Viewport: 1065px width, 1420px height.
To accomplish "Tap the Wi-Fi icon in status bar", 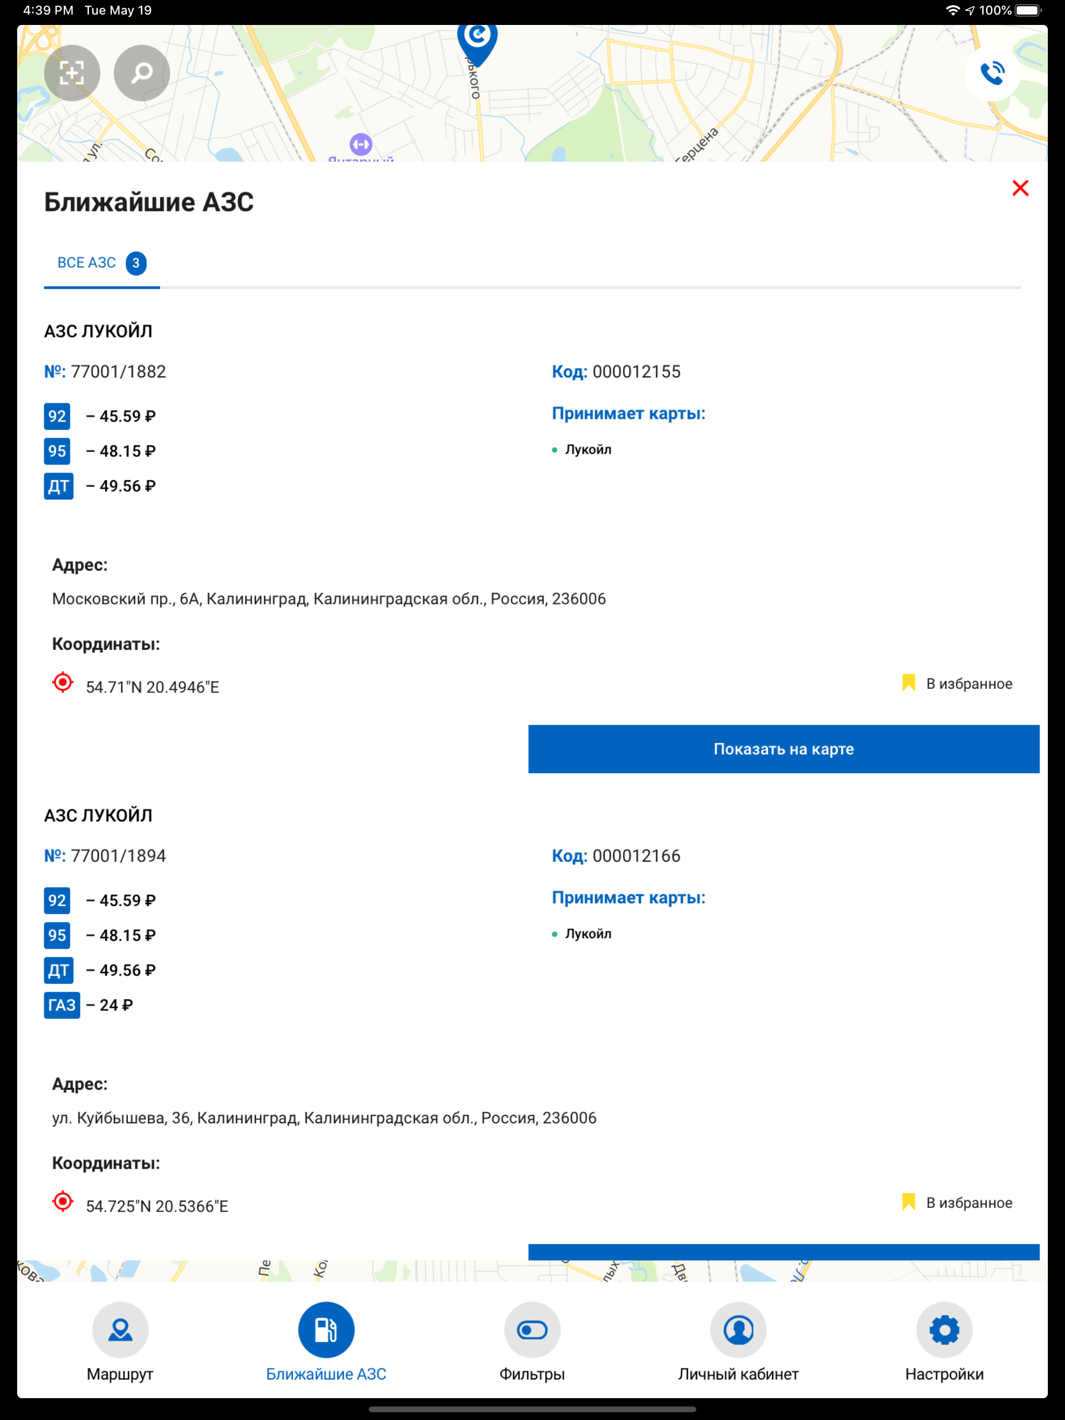I will (x=953, y=10).
